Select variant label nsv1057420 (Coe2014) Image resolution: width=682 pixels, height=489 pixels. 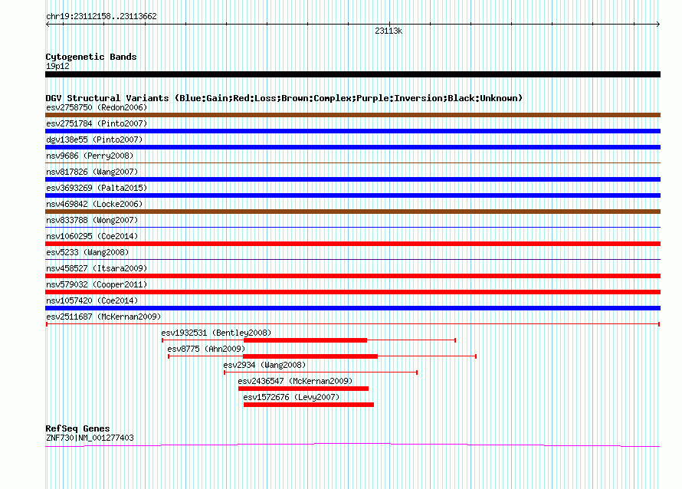click(92, 300)
